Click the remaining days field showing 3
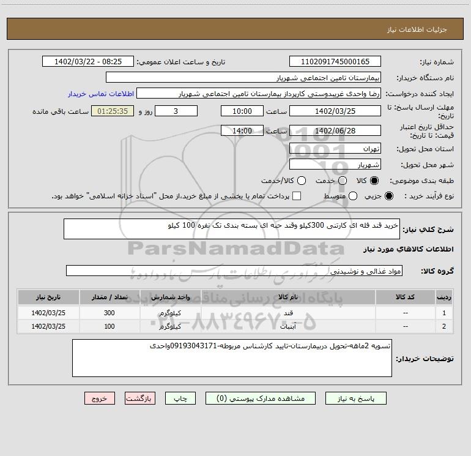This screenshot has height=456, width=471. [x=176, y=111]
